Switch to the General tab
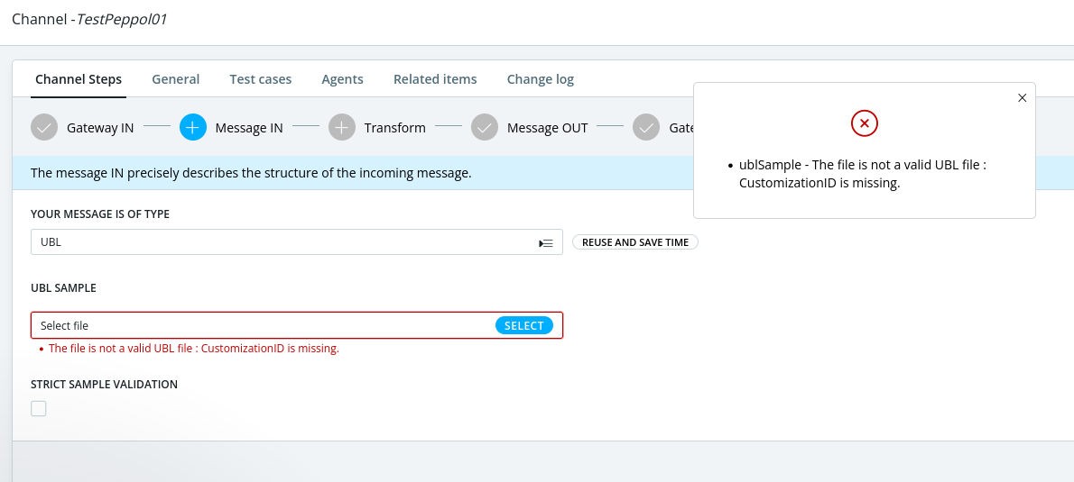 coord(175,79)
